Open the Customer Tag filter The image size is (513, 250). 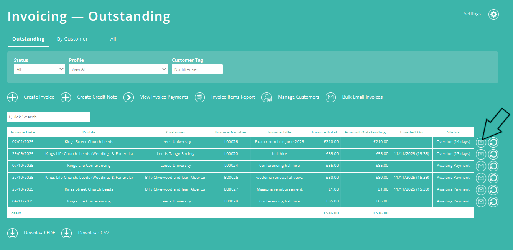(197, 69)
